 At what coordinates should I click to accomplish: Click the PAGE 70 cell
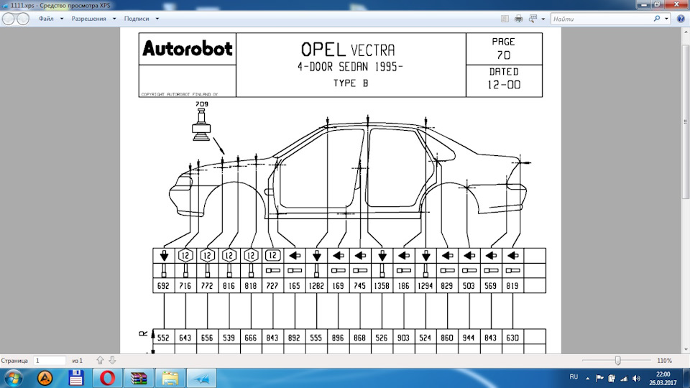(504, 48)
